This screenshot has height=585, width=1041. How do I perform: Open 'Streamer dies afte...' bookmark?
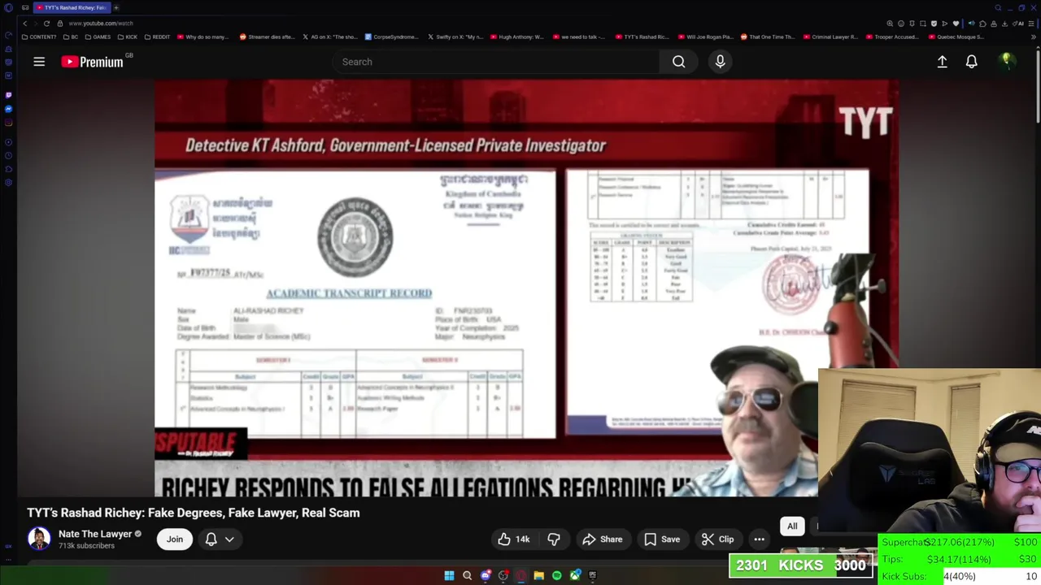click(268, 37)
